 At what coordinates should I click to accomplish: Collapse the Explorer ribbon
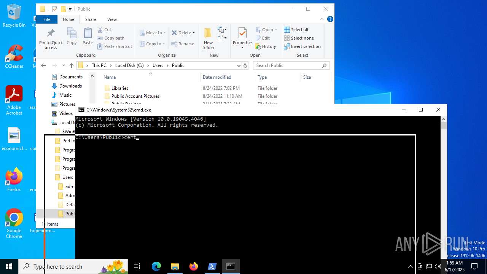(322, 19)
